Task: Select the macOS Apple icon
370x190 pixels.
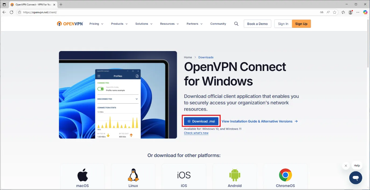Action: 82,174
